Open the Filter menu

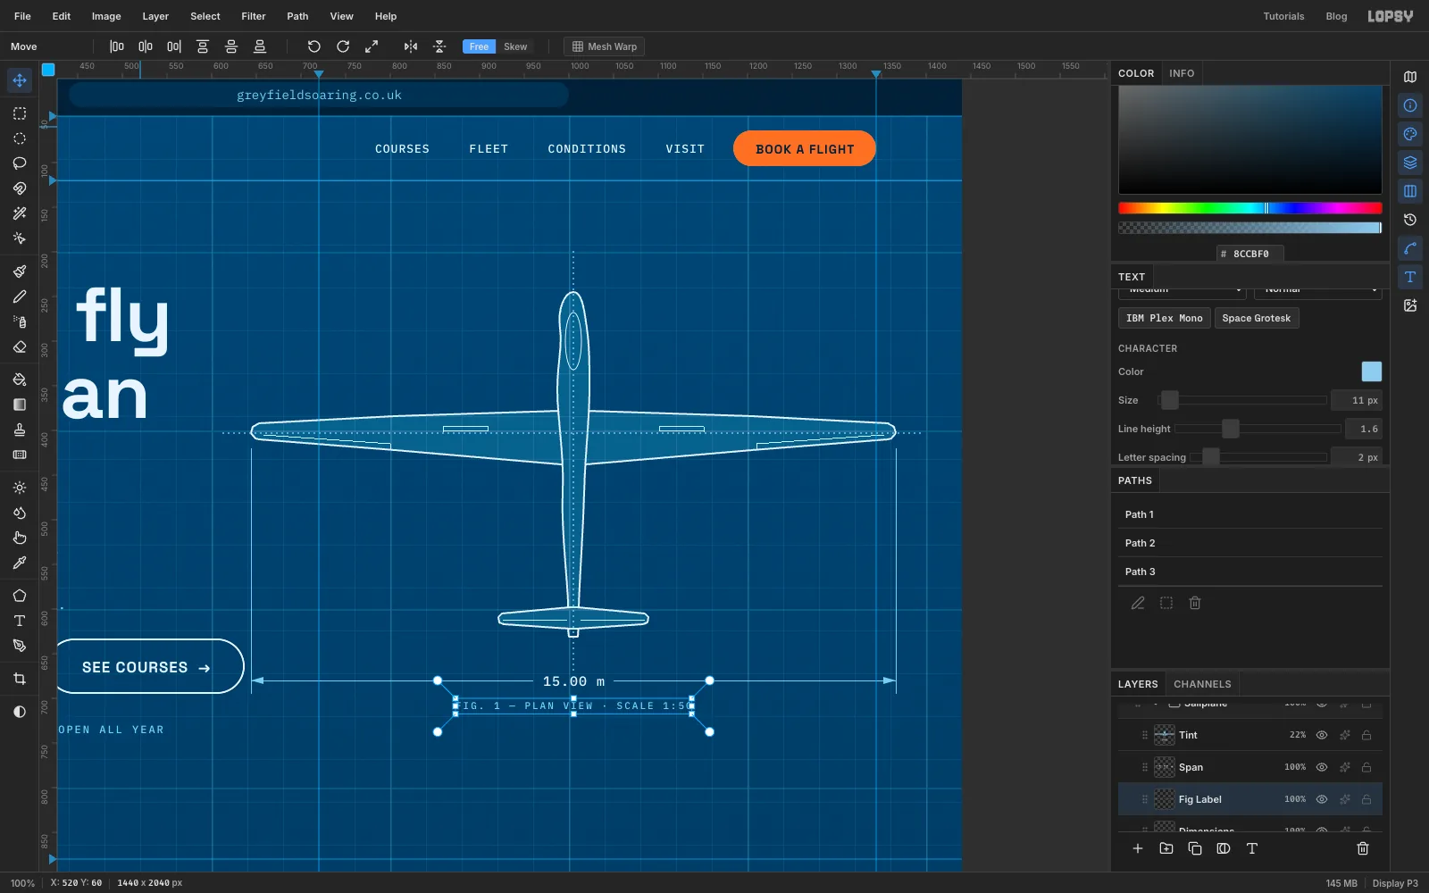254,16
